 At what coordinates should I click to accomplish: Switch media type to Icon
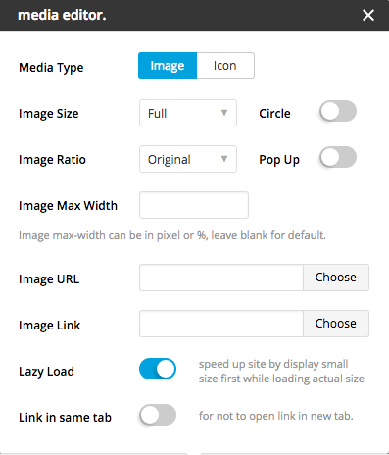click(225, 66)
